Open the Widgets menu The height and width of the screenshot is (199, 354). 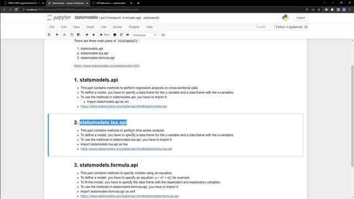[x=134, y=27]
